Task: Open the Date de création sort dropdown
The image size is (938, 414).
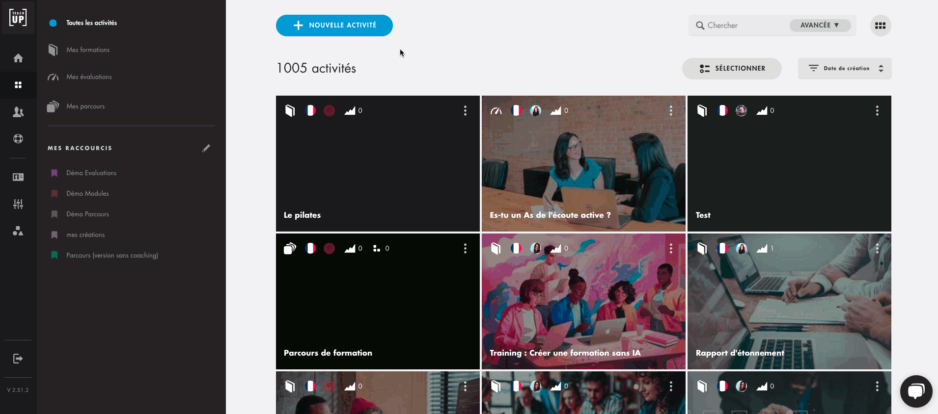Action: pos(844,69)
